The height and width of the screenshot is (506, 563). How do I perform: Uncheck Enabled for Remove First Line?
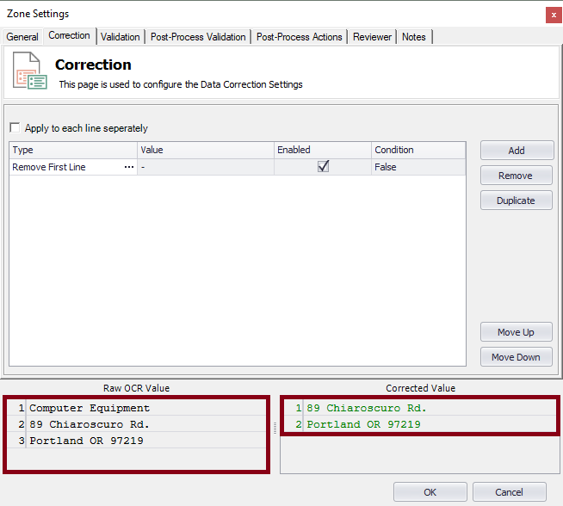pos(323,166)
